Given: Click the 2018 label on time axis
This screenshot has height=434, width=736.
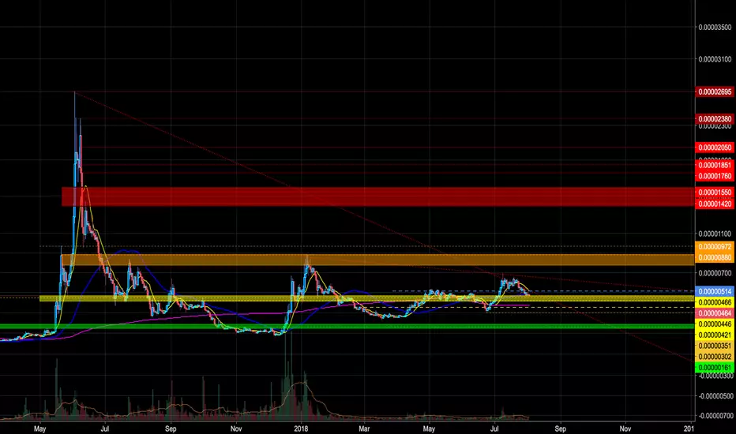Looking at the screenshot, I should pos(301,428).
